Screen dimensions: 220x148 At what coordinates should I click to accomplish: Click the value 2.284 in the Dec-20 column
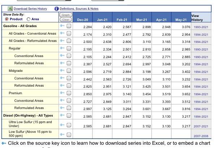[x=87, y=27]
